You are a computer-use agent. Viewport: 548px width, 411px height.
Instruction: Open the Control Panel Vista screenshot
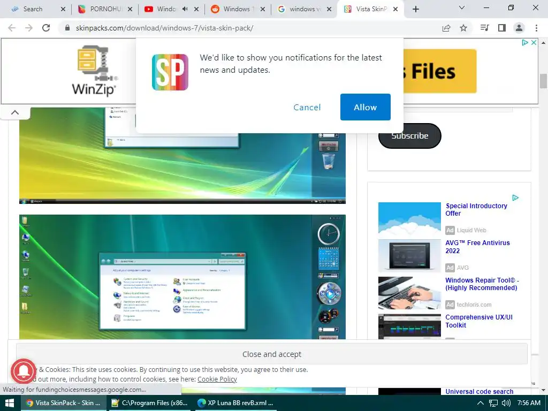point(182,277)
